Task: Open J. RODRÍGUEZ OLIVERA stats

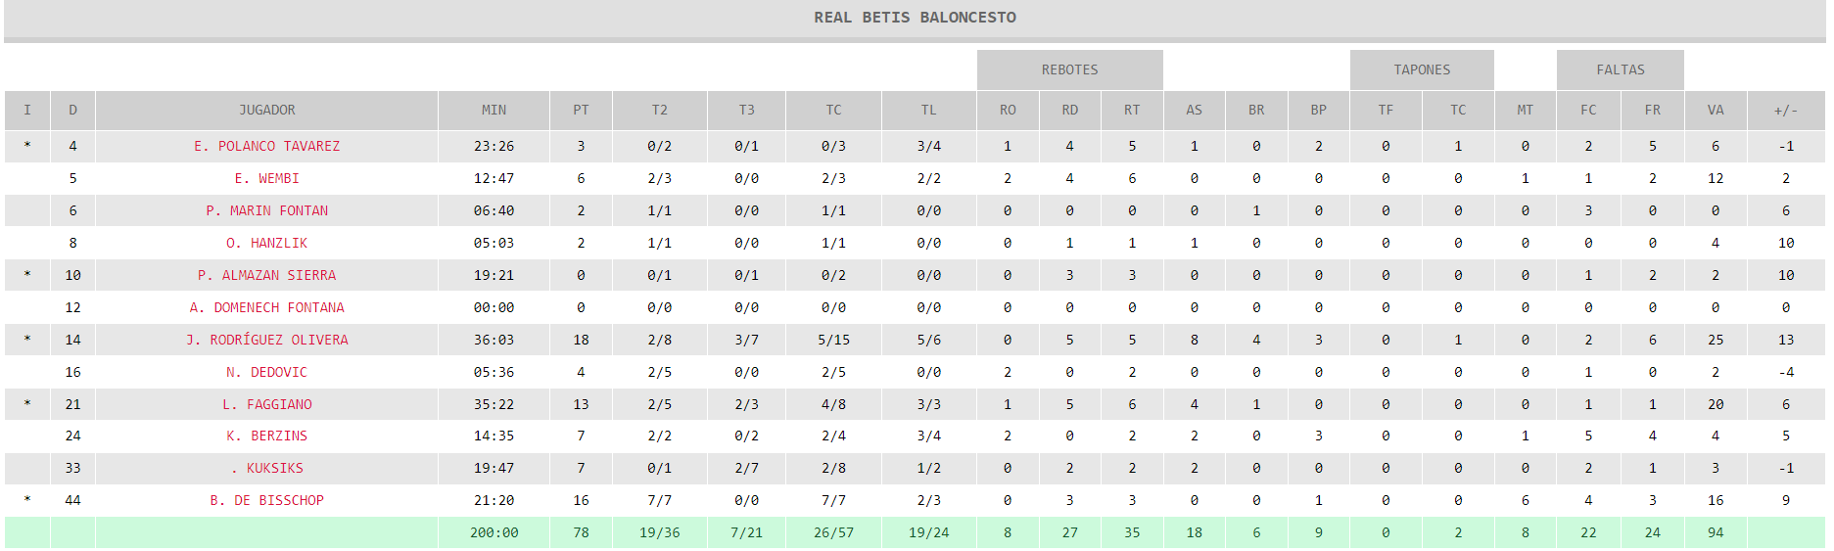Action: [266, 340]
